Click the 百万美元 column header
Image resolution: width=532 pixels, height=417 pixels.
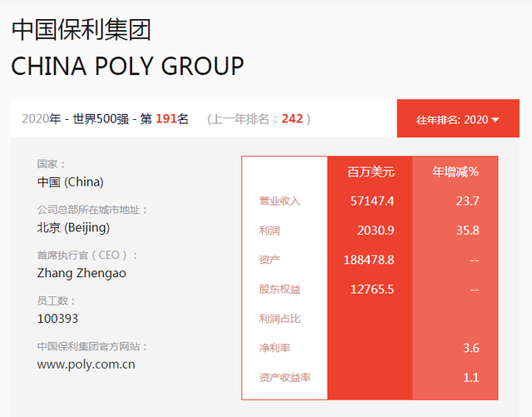(x=371, y=172)
